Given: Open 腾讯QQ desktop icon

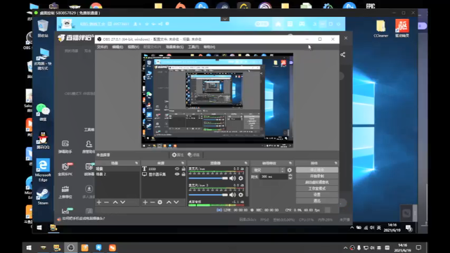Looking at the screenshot, I should (43, 141).
